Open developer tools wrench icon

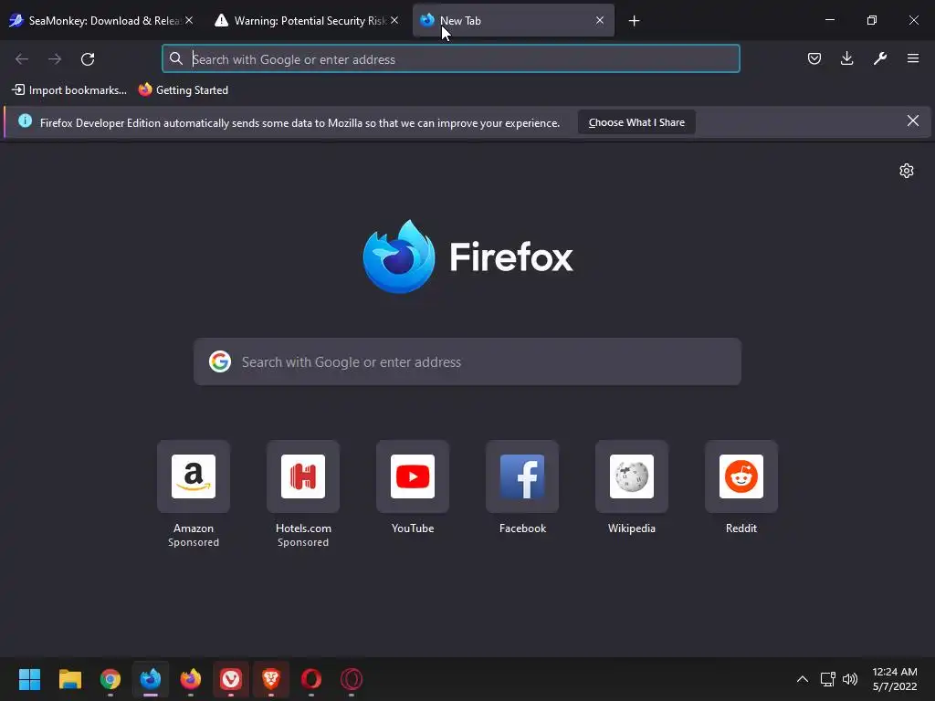[880, 58]
